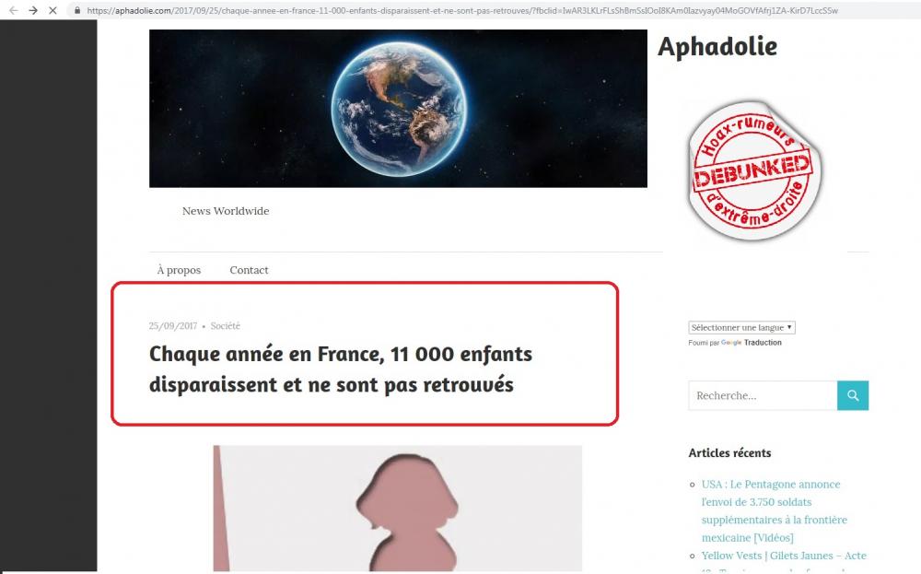Click the Debunked hoax stamp image
This screenshot has width=921, height=574.
(x=754, y=170)
